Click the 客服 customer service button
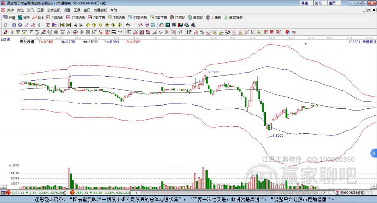The width and height of the screenshot is (377, 203). tap(306, 3)
